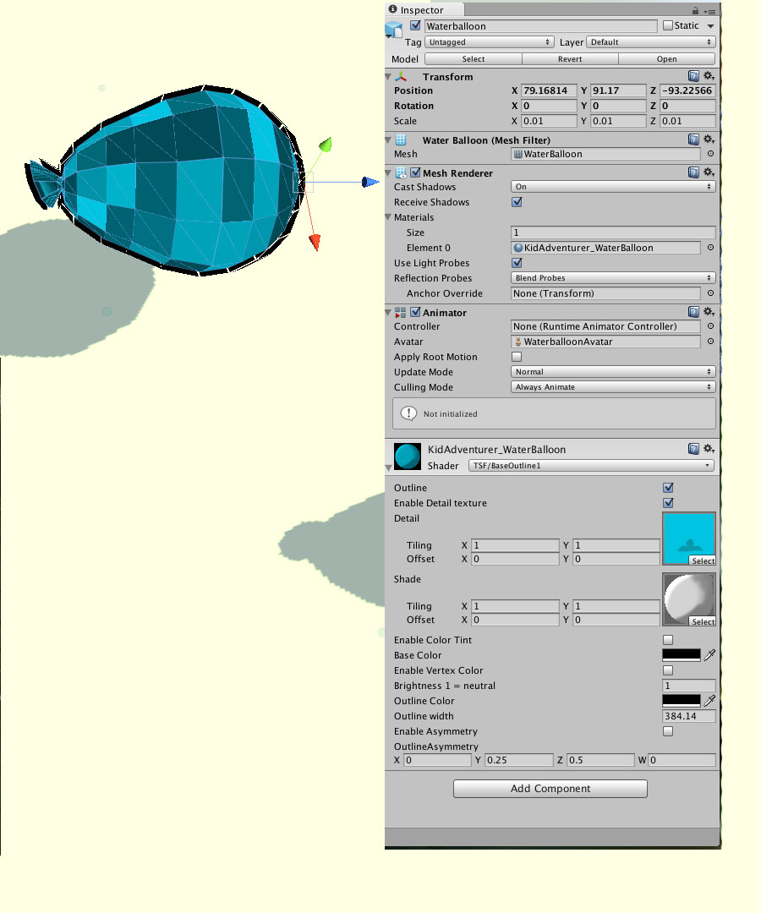761x913 pixels.
Task: Click the Controller object picker circle
Action: pos(710,326)
